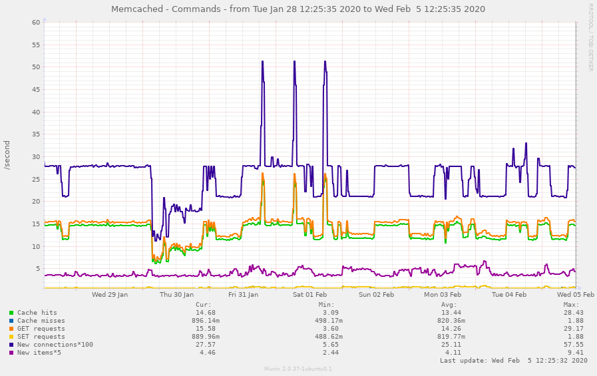
Task: Click the blue Cache misses legend swatch
Action: tap(11, 321)
